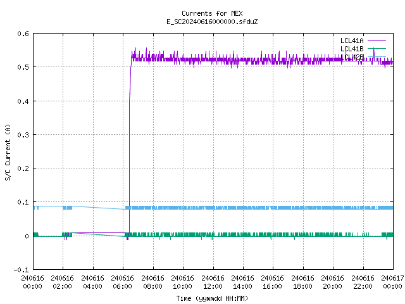Click the x-axis tick label 240616 14:00
The width and height of the screenshot is (405, 304).
242,282
